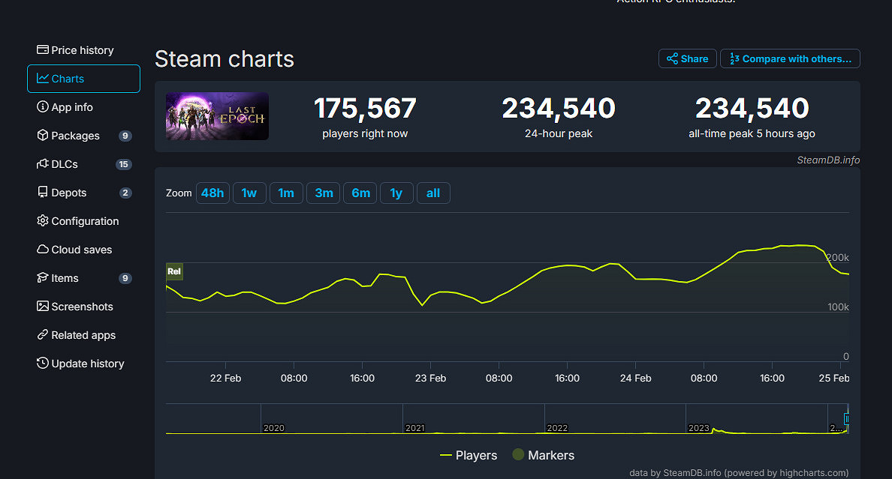This screenshot has height=479, width=892.
Task: Jump to 2021 on the timeline navigator
Action: (x=415, y=428)
